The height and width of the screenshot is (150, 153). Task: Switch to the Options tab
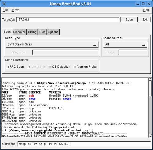pos(53,32)
